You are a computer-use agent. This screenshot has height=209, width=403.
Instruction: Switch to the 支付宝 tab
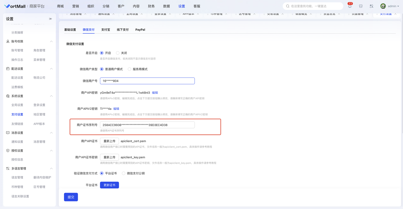click(106, 30)
